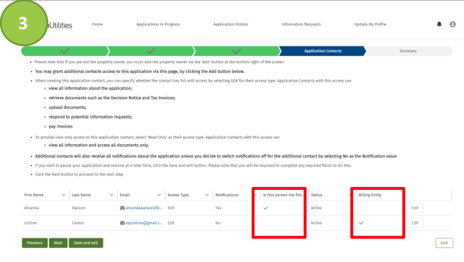Click Access Type 'Edit' in Justine row

[x=171, y=223]
